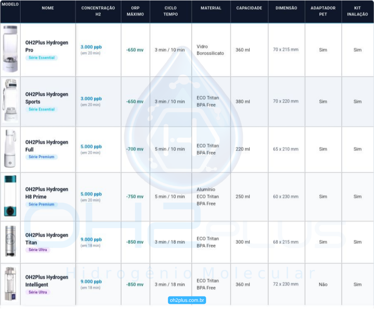Click the 250 ml capacity cell

(x=243, y=197)
